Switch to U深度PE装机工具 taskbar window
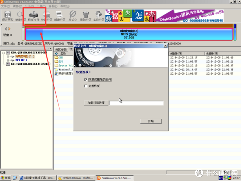The width and height of the screenshot is (241, 181). 38,178
